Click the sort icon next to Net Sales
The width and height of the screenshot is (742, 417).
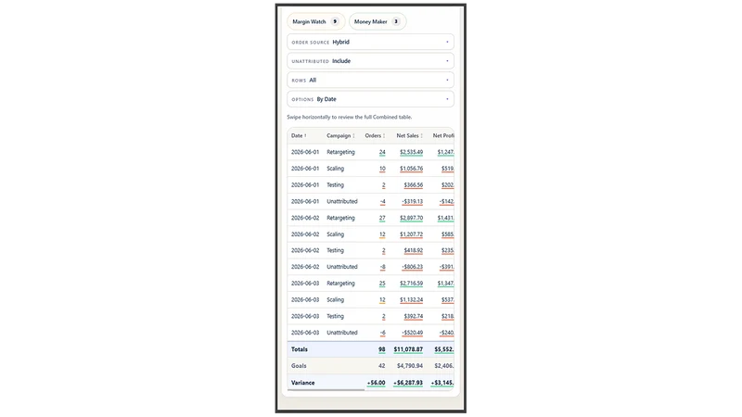point(422,135)
